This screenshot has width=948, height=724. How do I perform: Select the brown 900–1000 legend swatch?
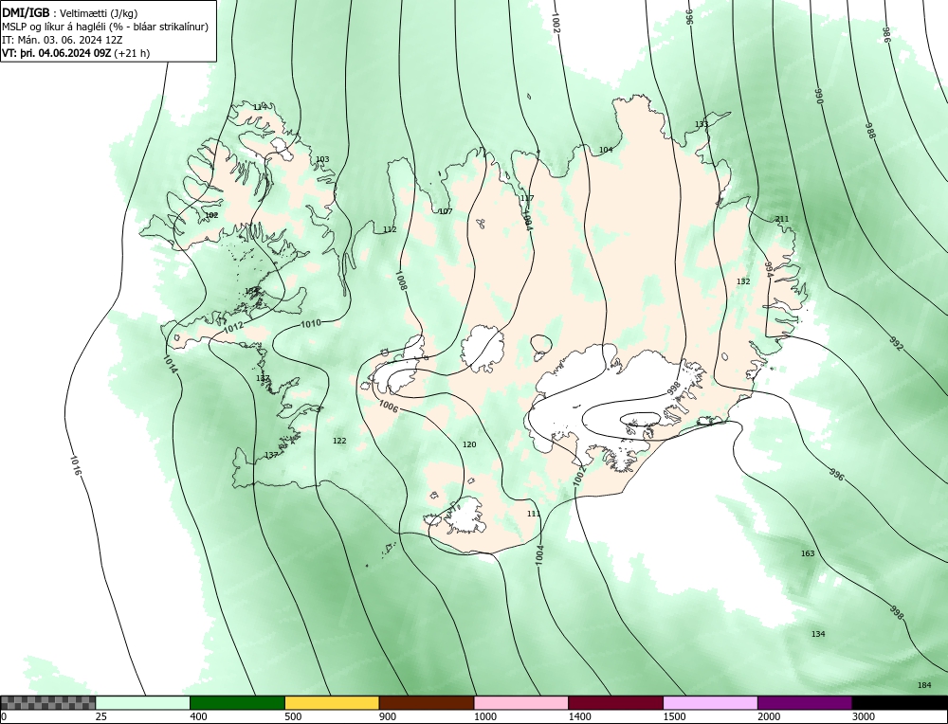tap(427, 703)
